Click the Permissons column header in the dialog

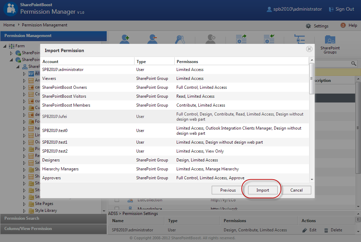click(x=242, y=62)
